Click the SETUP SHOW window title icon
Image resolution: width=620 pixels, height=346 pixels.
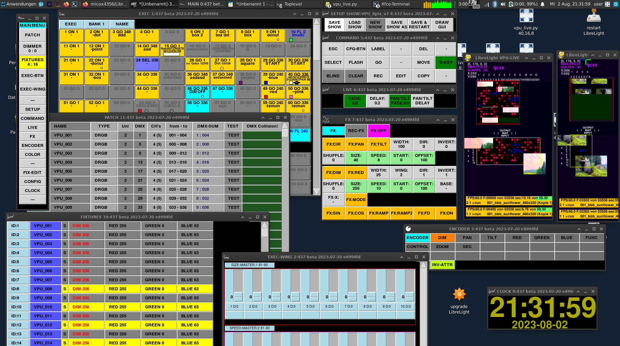click(x=325, y=14)
